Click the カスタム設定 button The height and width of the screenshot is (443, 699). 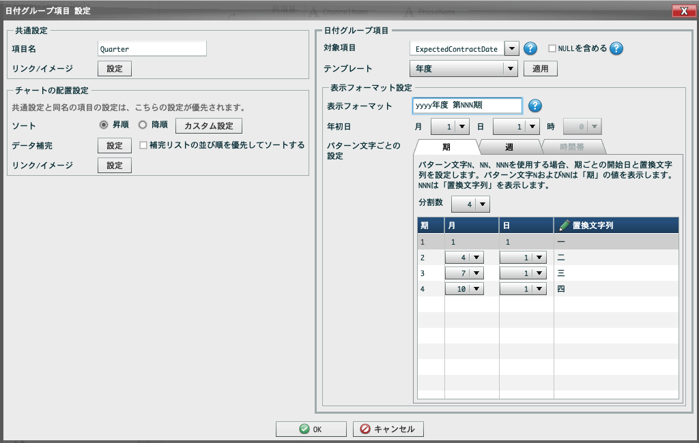click(209, 125)
